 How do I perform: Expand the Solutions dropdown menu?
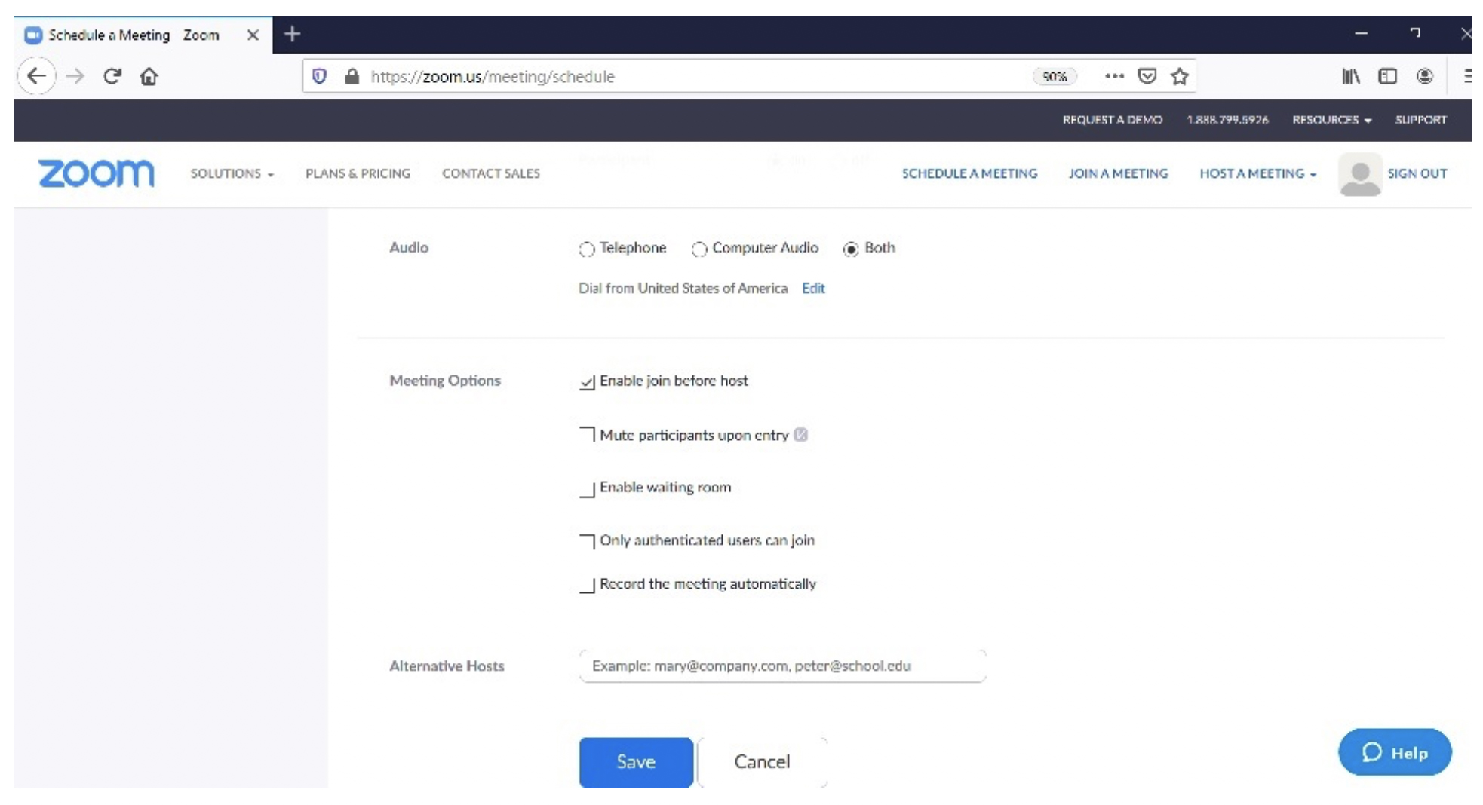[232, 173]
